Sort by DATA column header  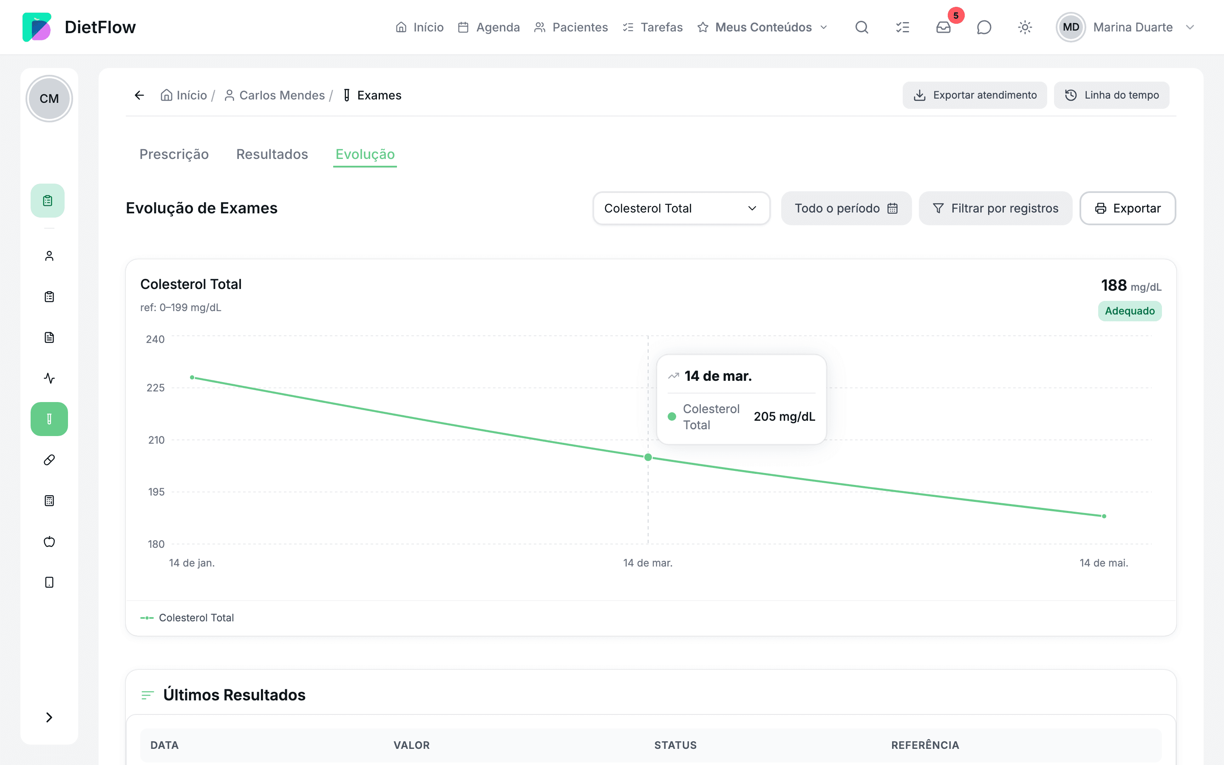coord(164,745)
